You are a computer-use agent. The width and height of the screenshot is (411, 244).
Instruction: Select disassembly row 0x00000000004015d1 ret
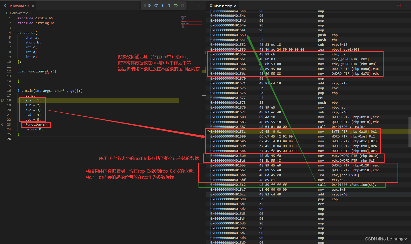click(308, 204)
